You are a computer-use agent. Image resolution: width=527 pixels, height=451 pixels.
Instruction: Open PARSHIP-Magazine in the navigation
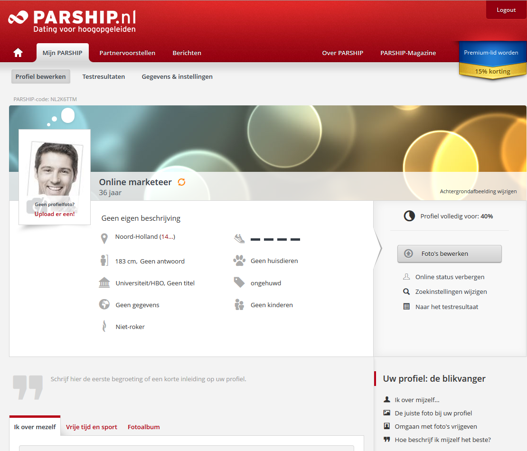[408, 53]
